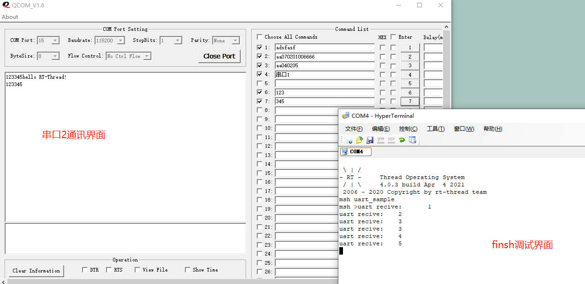Enable HEX checkbox for command 1
This screenshot has width=585, height=284.
pos(383,47)
